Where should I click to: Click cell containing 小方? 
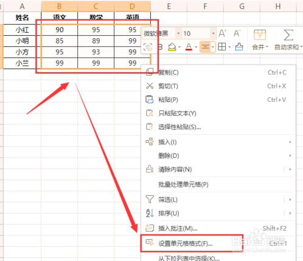point(22,52)
